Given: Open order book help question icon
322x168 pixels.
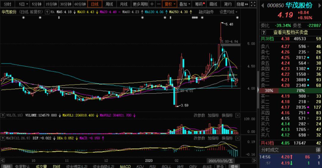Looking at the screenshot, I should [x=264, y=32].
